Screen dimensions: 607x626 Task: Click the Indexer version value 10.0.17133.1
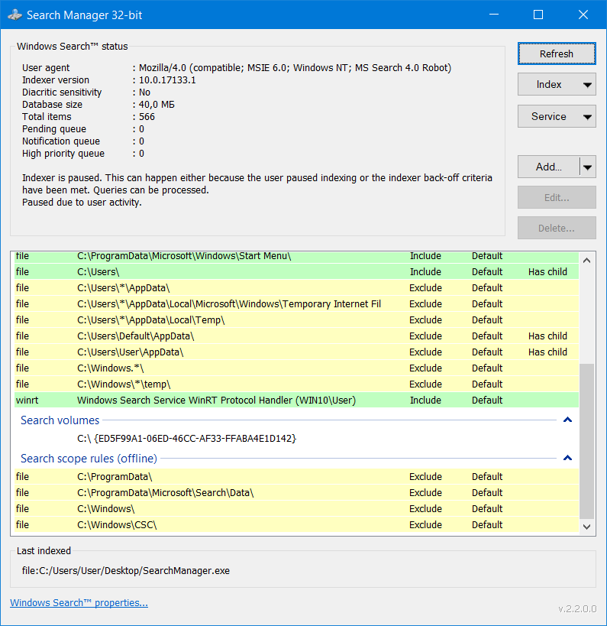[x=167, y=79]
